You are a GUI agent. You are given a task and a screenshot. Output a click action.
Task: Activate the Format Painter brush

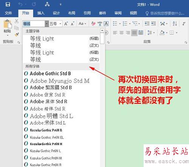point(17,34)
